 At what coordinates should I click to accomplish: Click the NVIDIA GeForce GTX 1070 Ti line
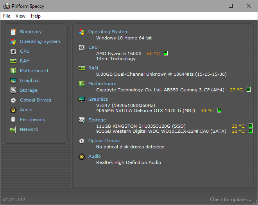click(x=146, y=111)
